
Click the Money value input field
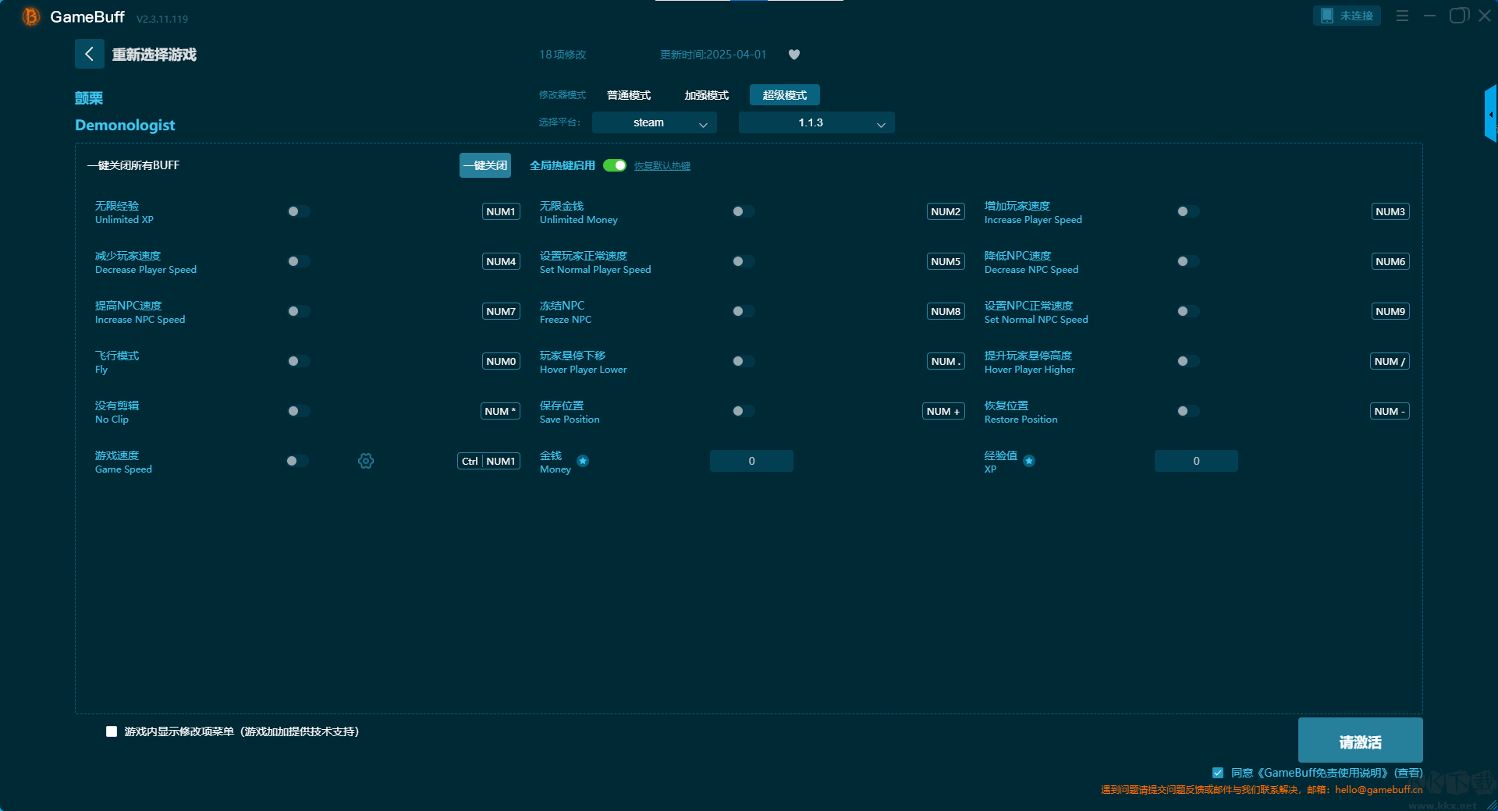click(x=751, y=461)
